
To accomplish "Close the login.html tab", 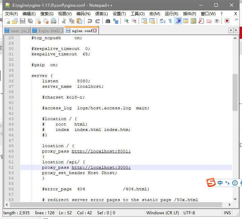I will (61, 31).
